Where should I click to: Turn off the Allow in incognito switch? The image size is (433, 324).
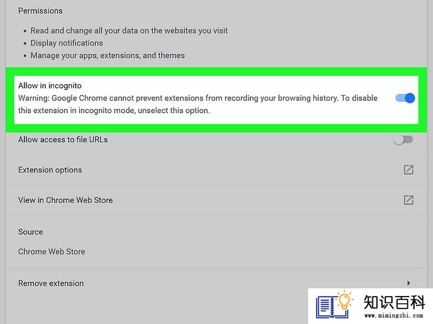coord(405,98)
